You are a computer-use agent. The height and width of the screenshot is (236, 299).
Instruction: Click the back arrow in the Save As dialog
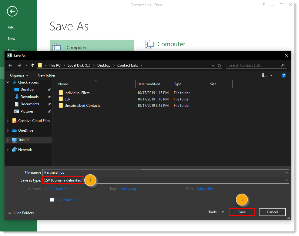click(x=10, y=65)
